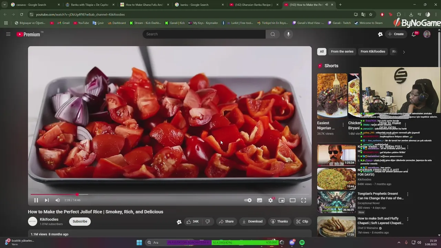Click the browser address bar URL

80,14
